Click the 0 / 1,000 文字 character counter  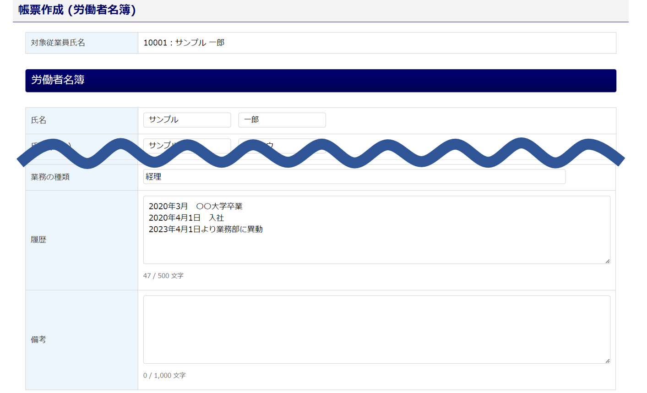(x=164, y=376)
